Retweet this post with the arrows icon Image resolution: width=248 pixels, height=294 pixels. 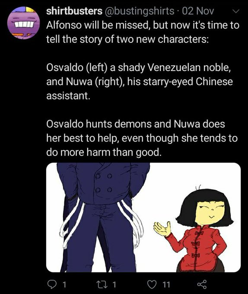click(102, 284)
